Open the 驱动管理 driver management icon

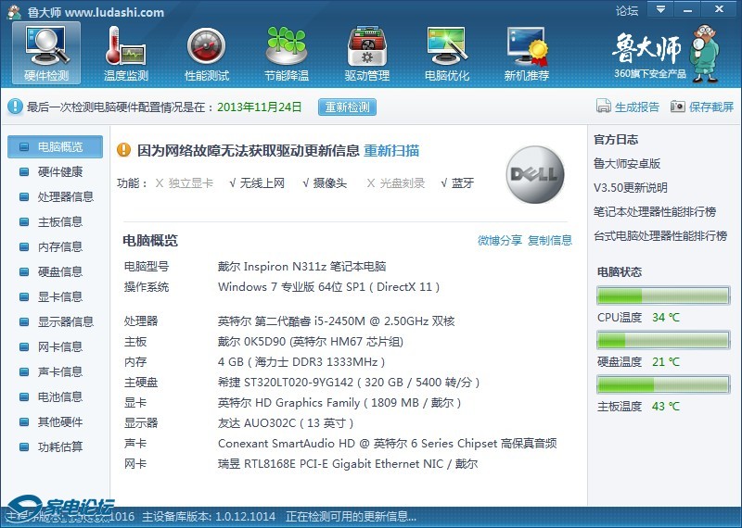pyautogui.click(x=367, y=46)
